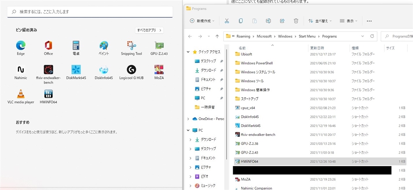413x190 pixels.
Task: Click Start Menu in the address path
Action: 307,36
